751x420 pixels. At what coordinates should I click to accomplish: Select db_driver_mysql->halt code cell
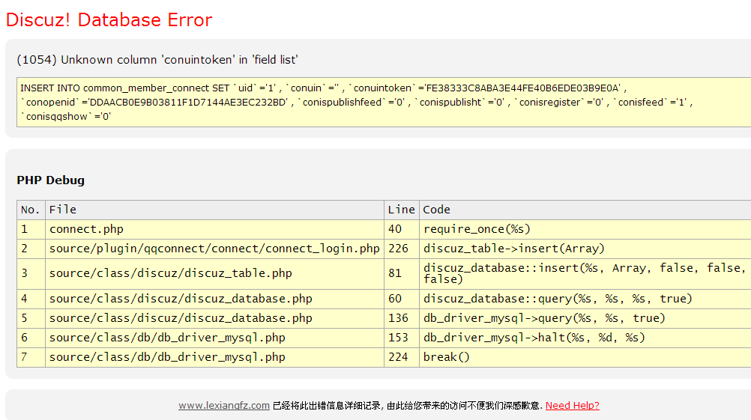pos(585,338)
